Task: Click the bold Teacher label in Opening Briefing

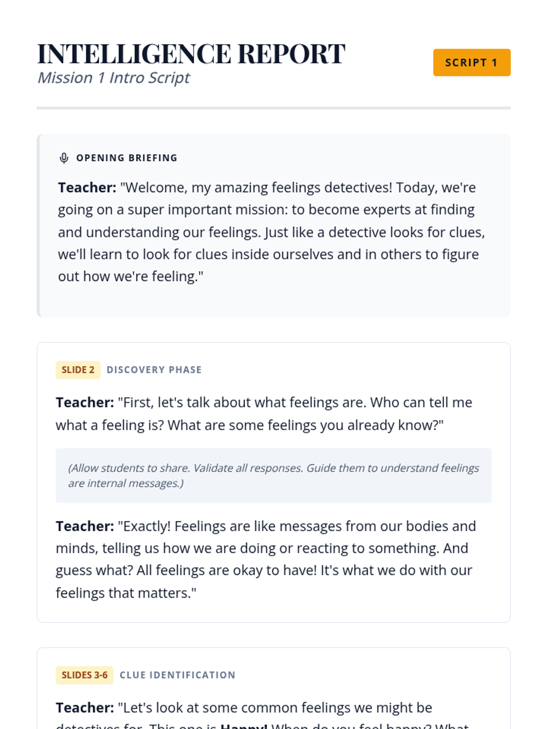Action: click(x=87, y=188)
